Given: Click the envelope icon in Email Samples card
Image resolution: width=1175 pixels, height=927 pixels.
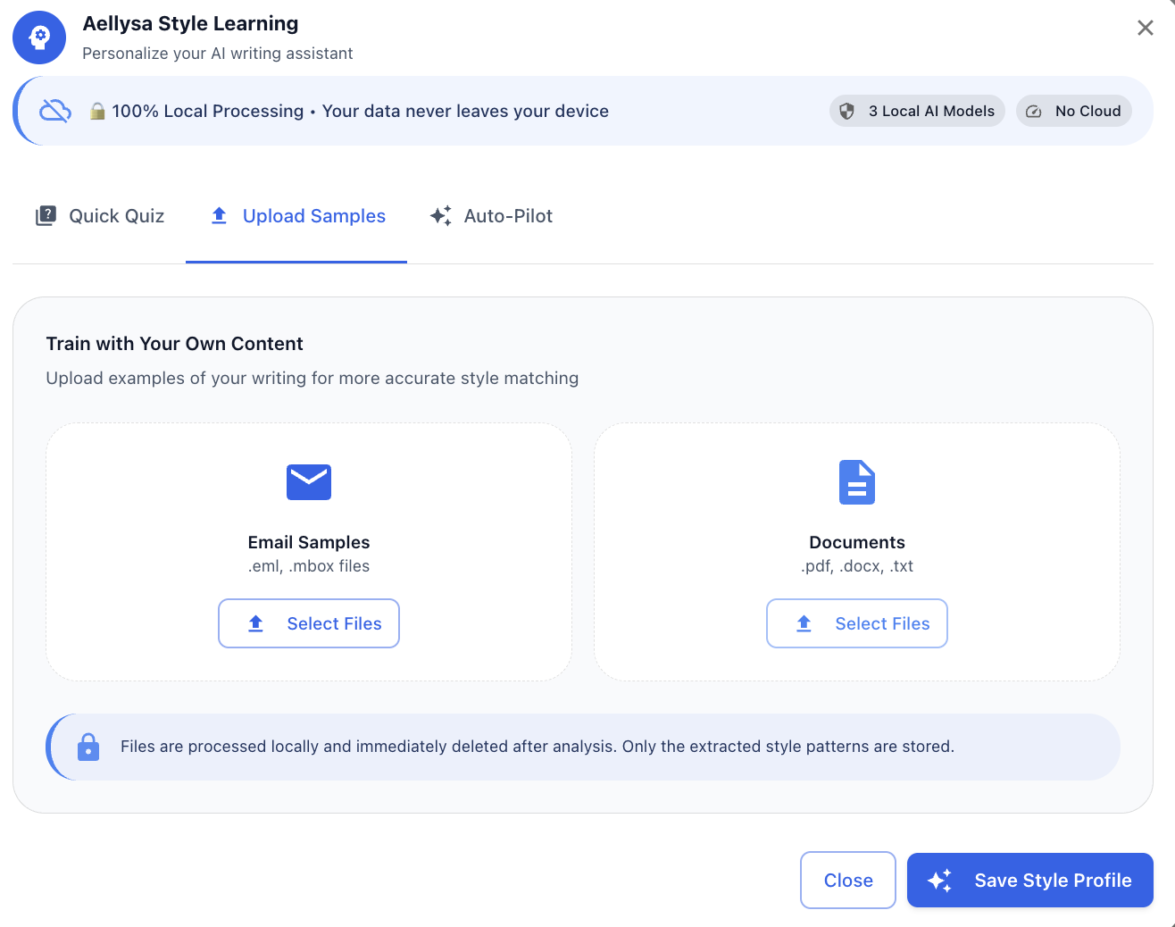Looking at the screenshot, I should [309, 482].
